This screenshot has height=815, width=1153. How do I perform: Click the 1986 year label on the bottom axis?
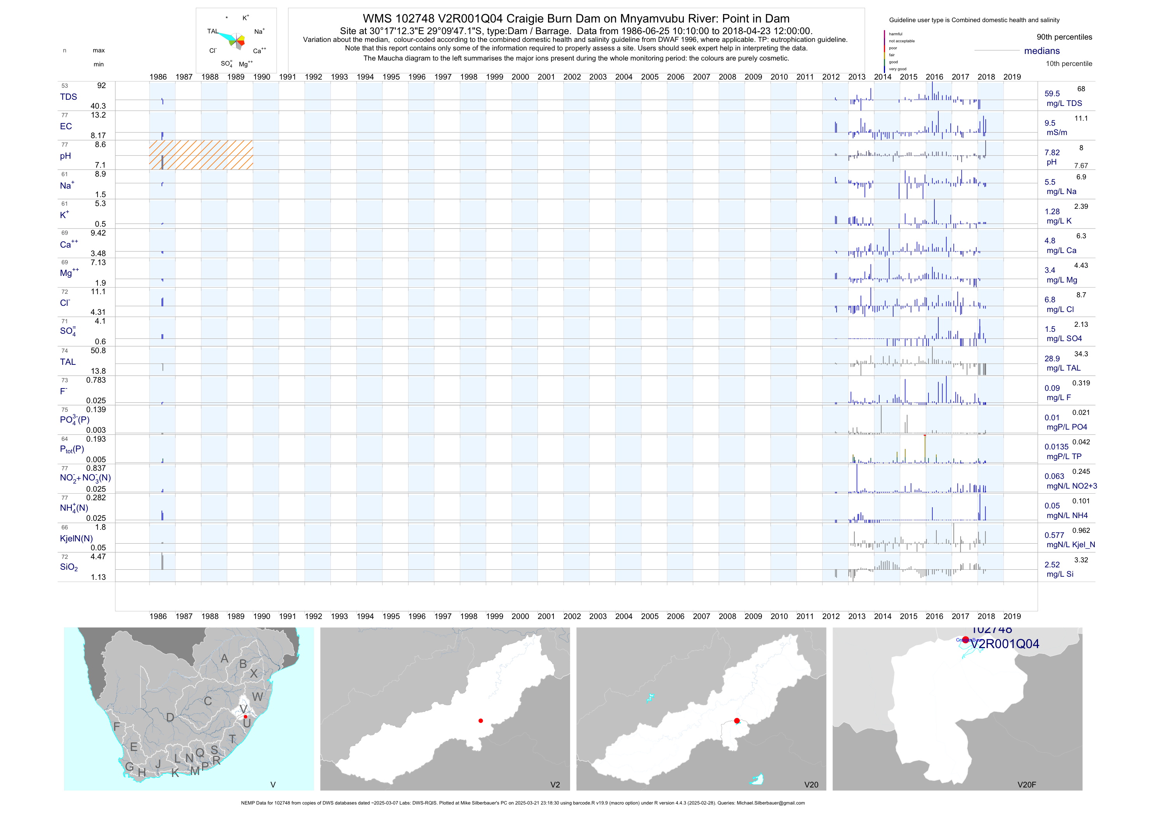click(158, 616)
